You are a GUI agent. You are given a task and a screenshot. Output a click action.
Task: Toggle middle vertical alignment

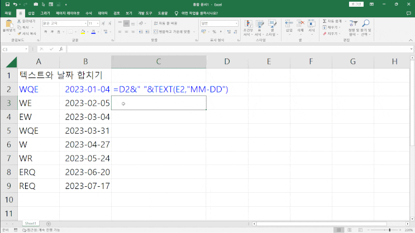click(126, 23)
